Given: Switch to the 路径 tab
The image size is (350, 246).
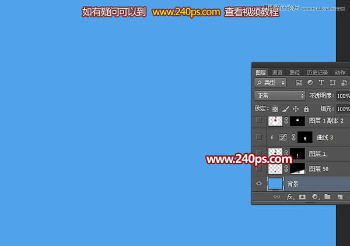Looking at the screenshot, I should [x=295, y=72].
